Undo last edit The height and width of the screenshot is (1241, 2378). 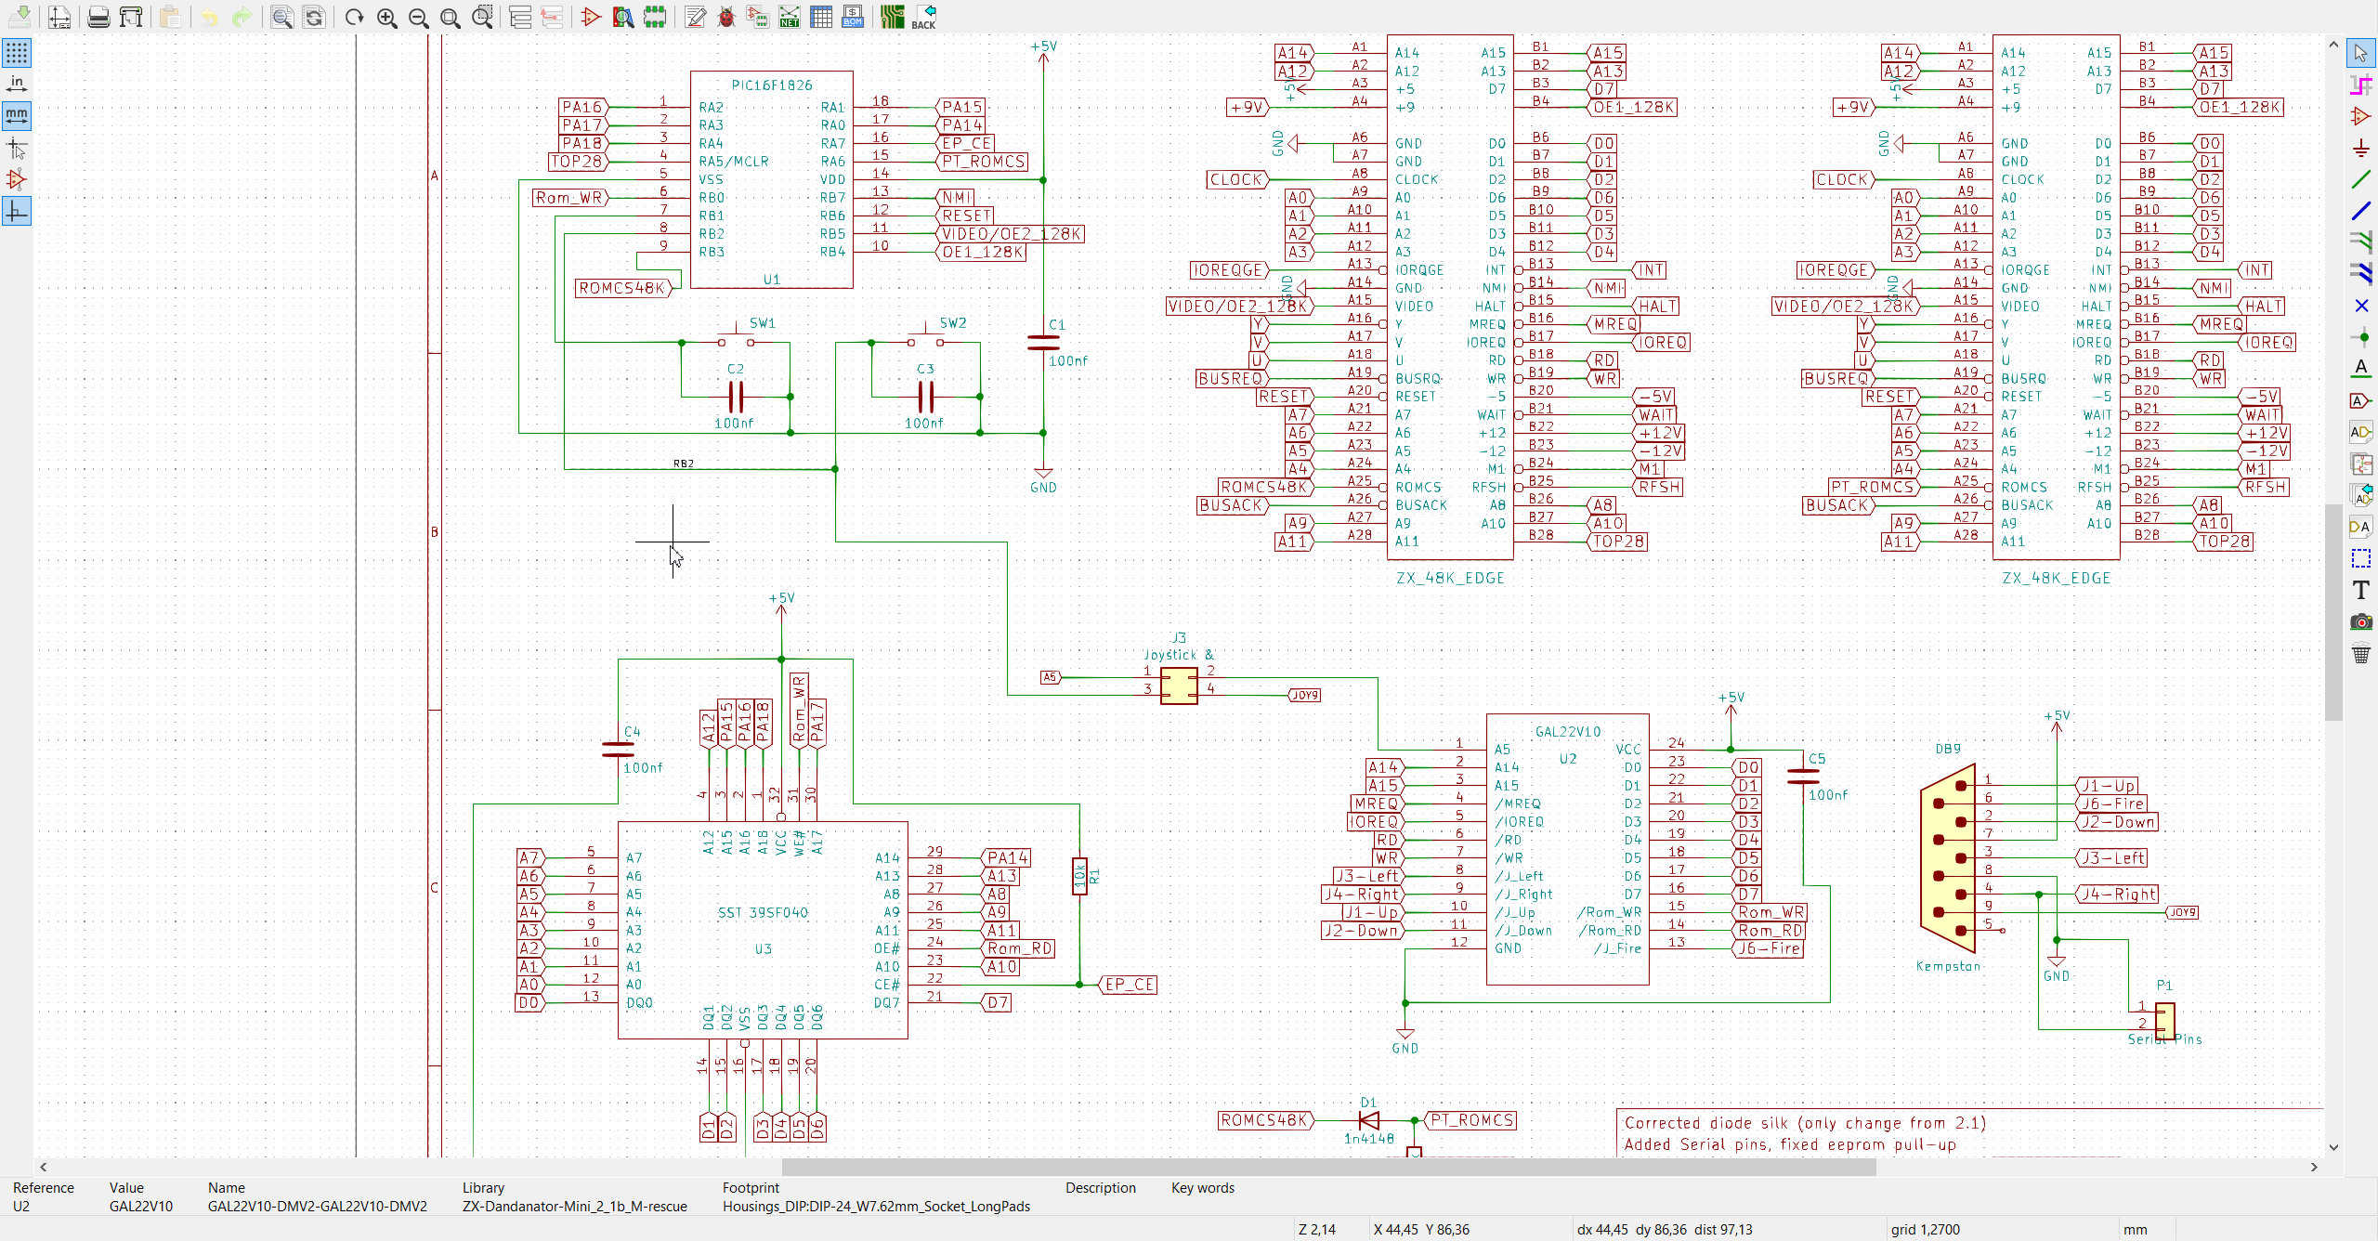pos(210,16)
